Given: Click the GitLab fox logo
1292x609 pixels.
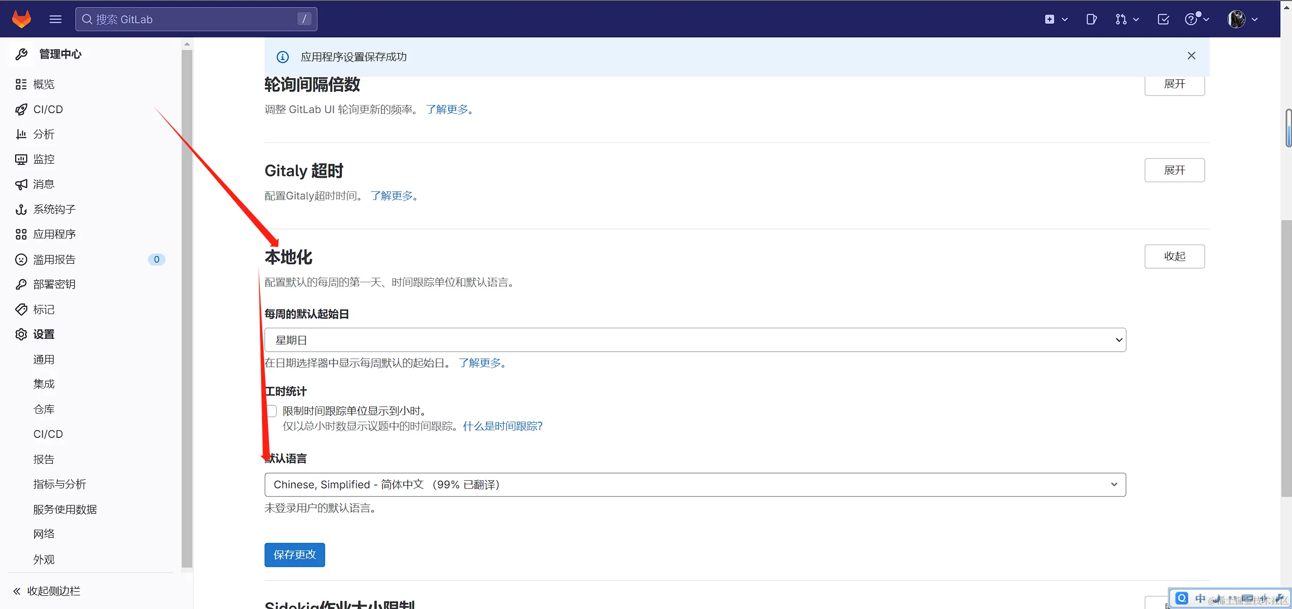Looking at the screenshot, I should tap(21, 19).
